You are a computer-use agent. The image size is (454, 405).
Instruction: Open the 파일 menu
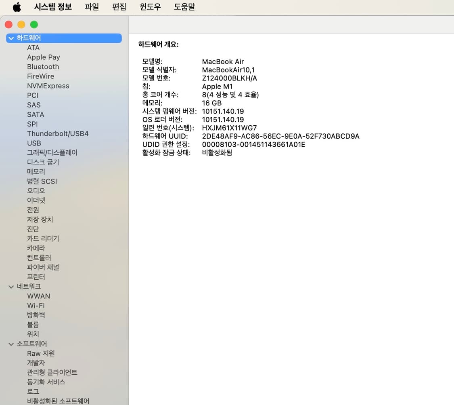[x=91, y=7]
